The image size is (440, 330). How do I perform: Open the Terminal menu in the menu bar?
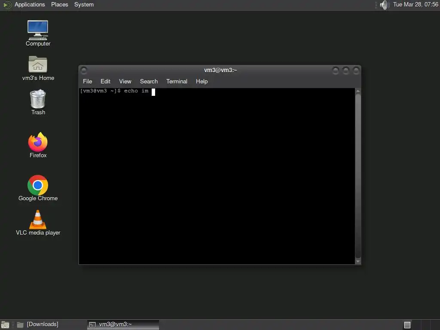[177, 81]
